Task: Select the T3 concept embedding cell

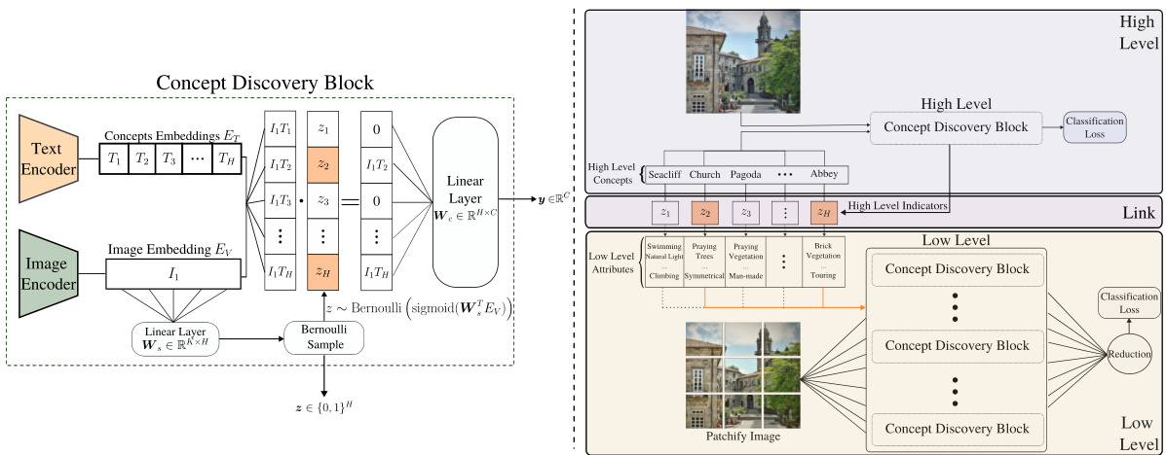Action: coord(170,158)
